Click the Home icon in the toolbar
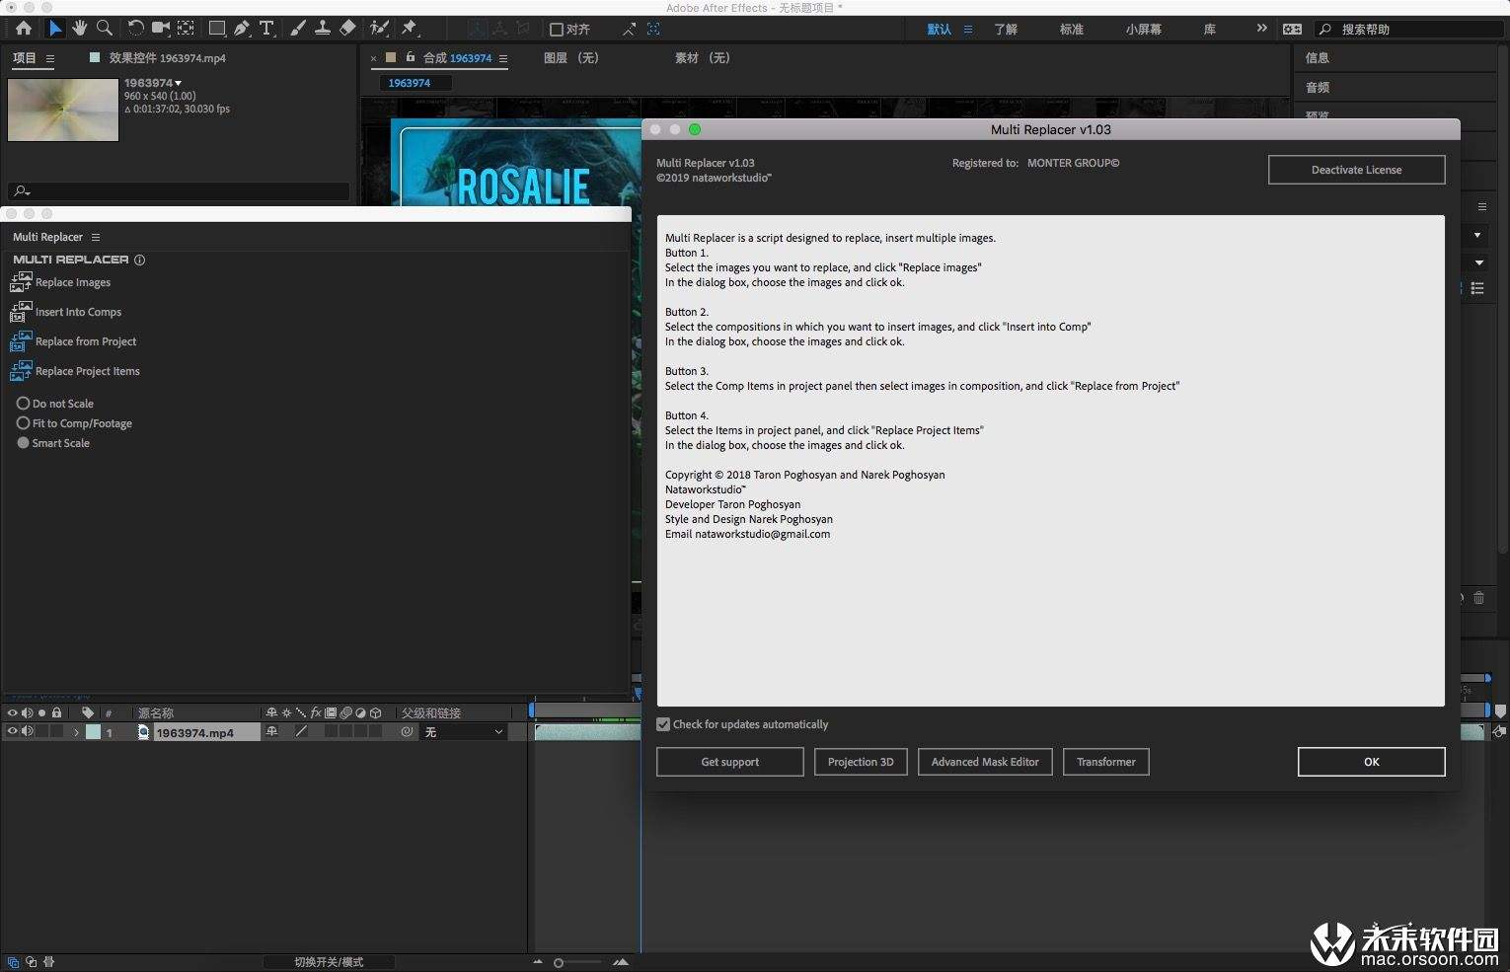 coord(24,29)
